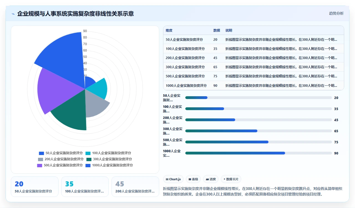Select the Chart.js tag chip

(x=173, y=179)
